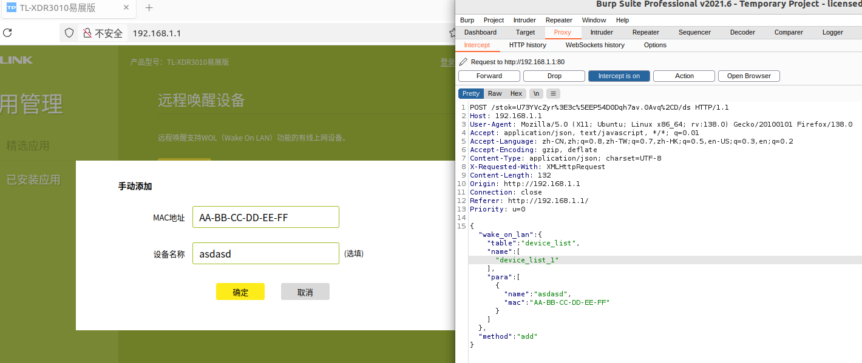The image size is (862, 363).
Task: Click the "wake_on_lan" key in the request body
Action: pos(506,235)
